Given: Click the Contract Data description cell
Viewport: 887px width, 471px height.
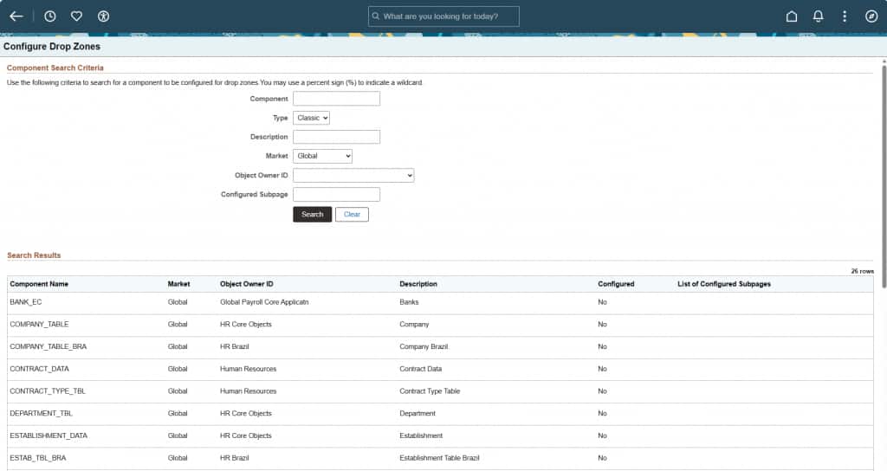Looking at the screenshot, I should 420,369.
